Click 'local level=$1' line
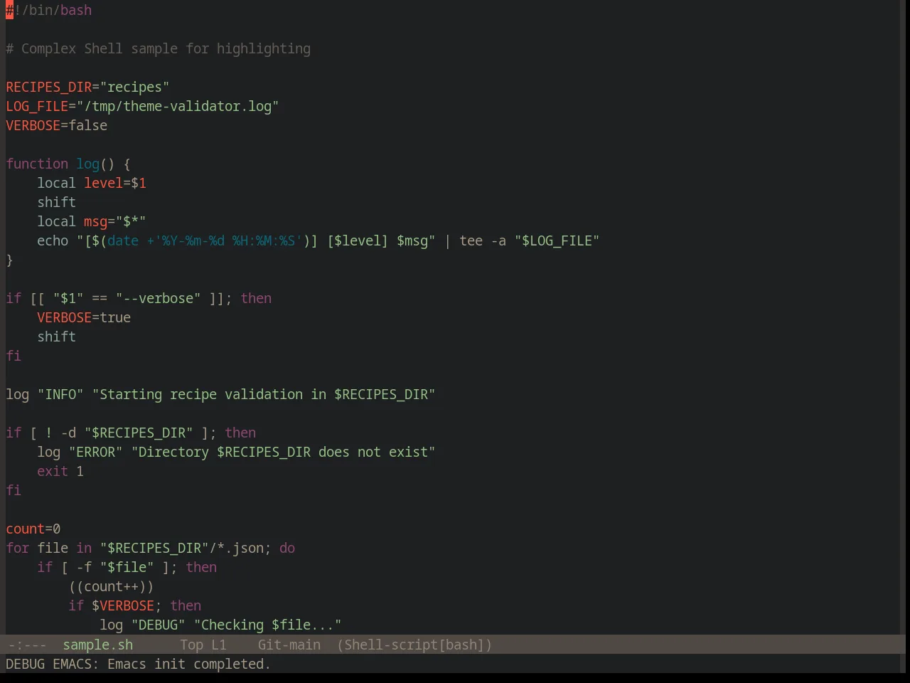Viewport: 910px width, 683px height. pos(92,183)
